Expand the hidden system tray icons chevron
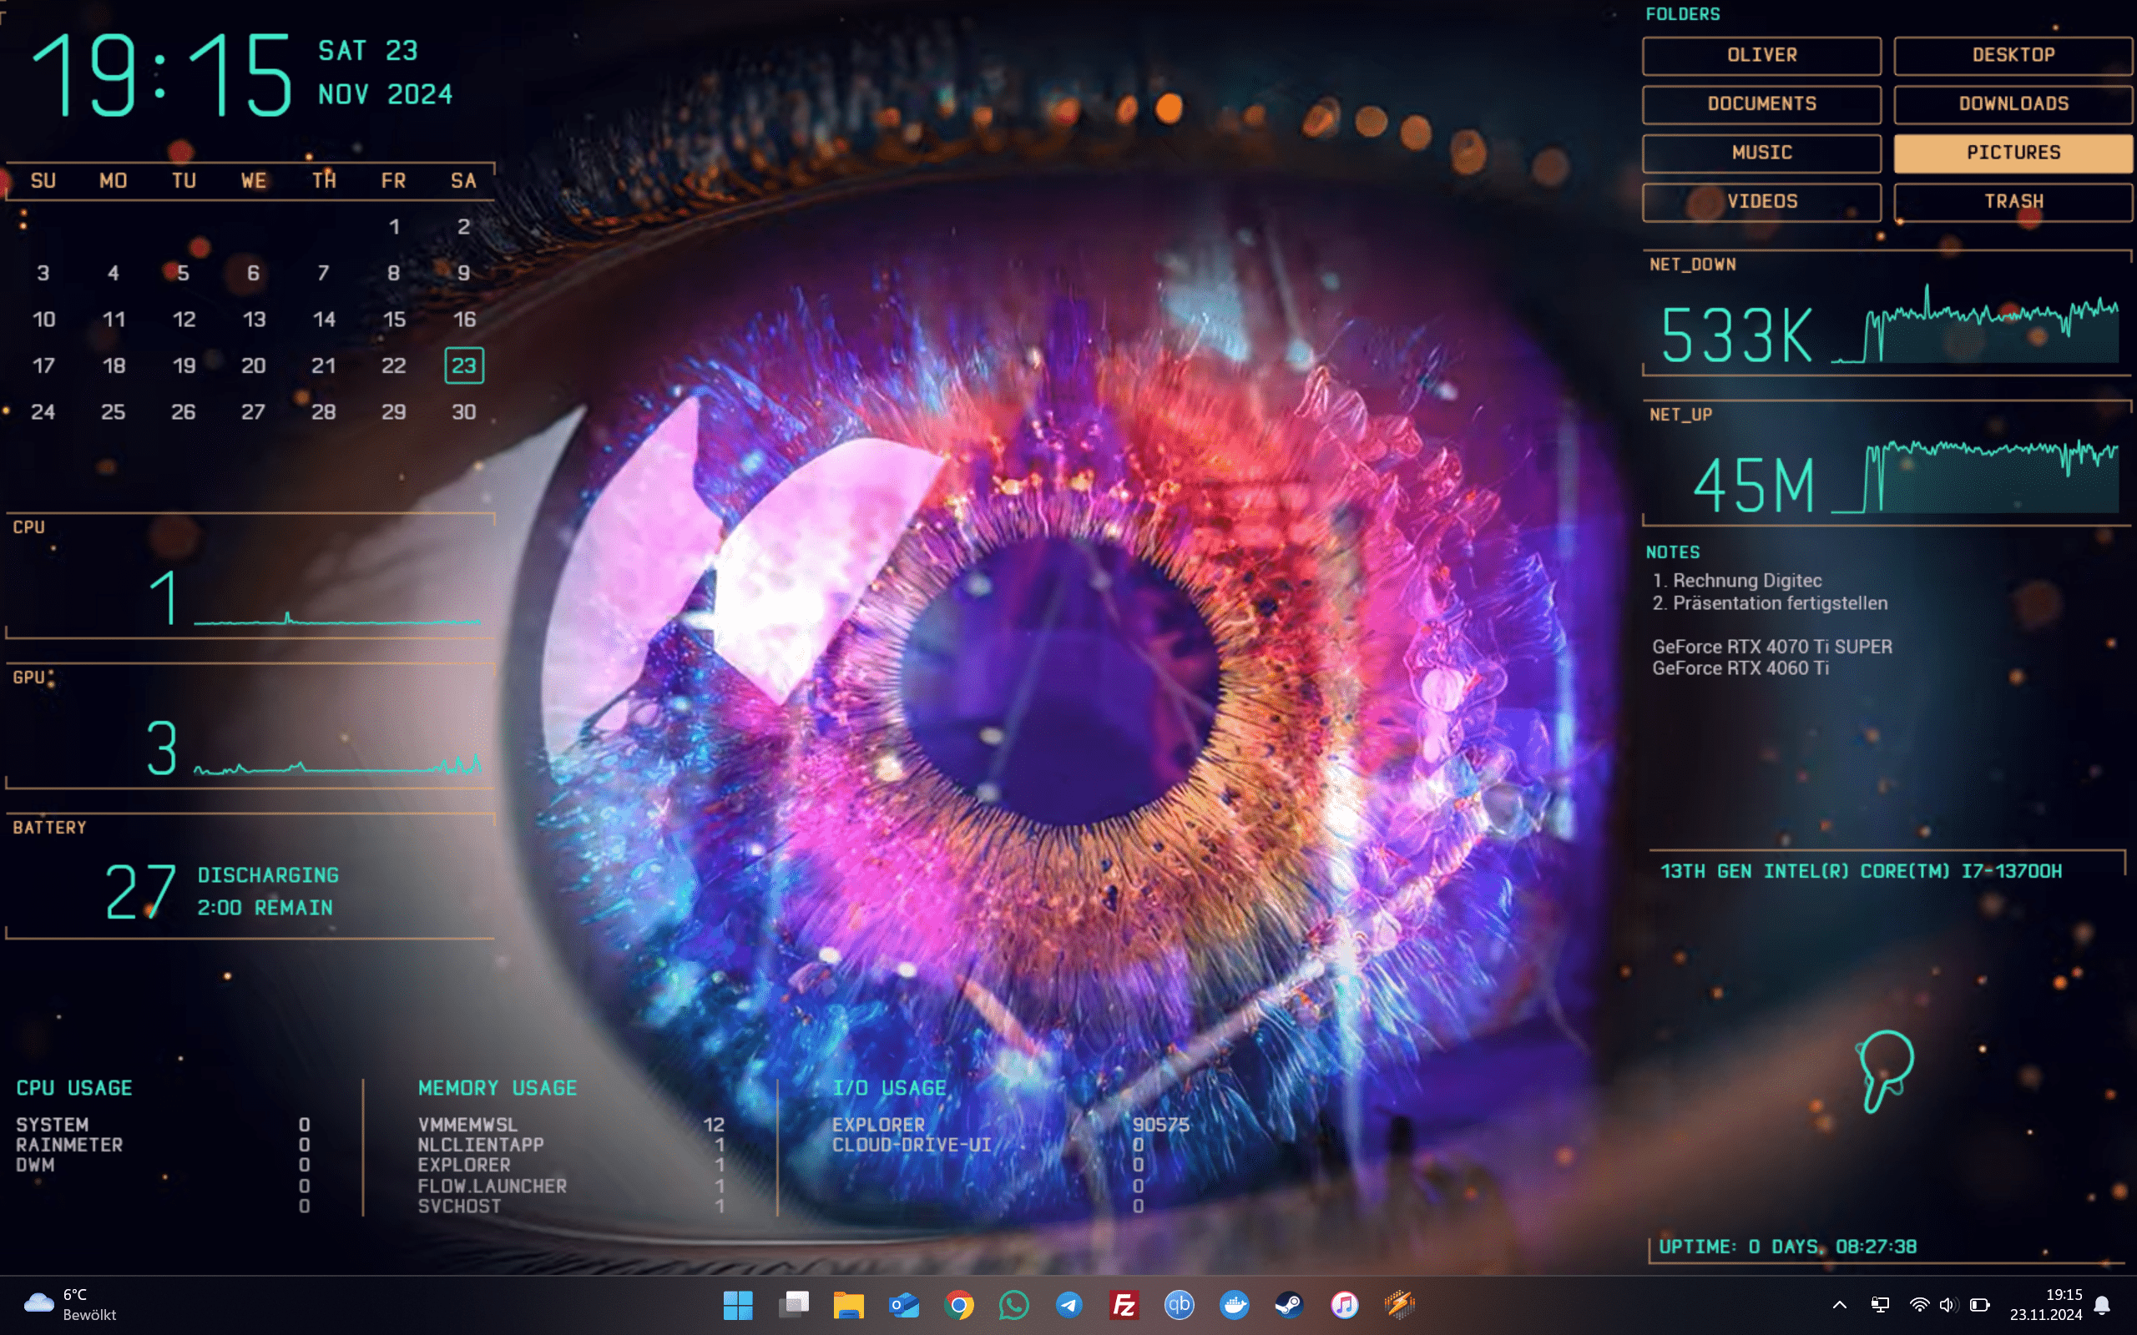2137x1335 pixels. point(1840,1305)
